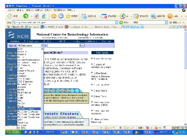Screen dimensions: 187x140
Task: Click the Go button next to search field
Action: pyautogui.click(x=82, y=45)
